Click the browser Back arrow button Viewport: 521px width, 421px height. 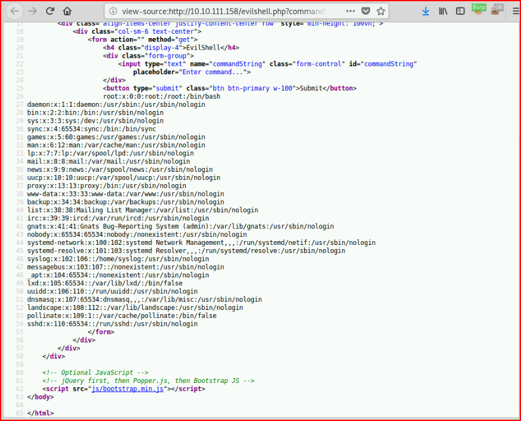tap(15, 11)
